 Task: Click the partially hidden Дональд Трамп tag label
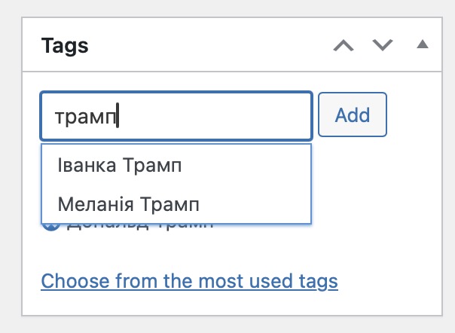click(x=140, y=227)
